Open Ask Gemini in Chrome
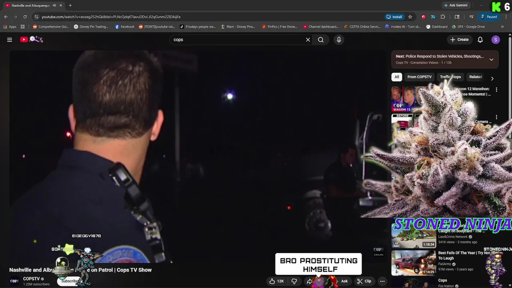This screenshot has width=512, height=288. (455, 5)
